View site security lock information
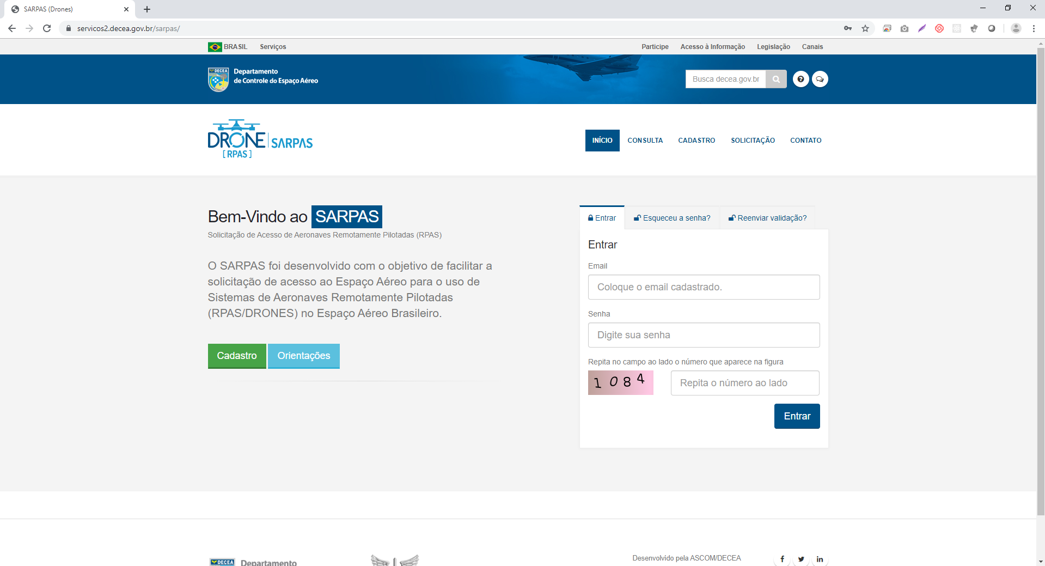This screenshot has width=1045, height=566. 69,28
